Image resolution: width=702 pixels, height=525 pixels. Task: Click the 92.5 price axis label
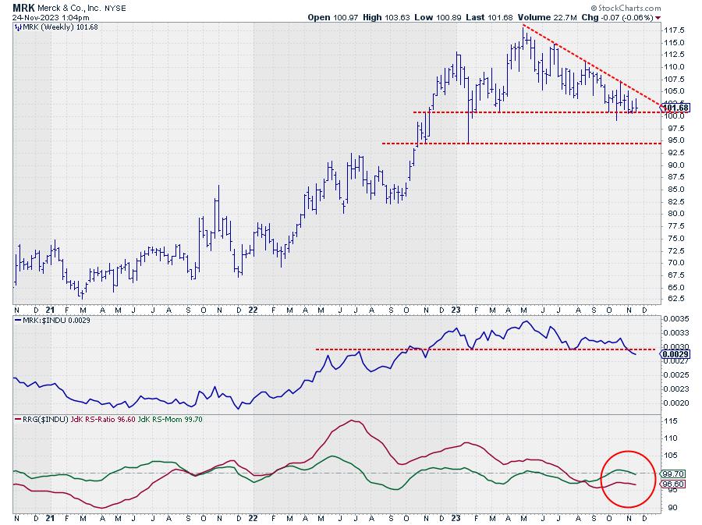coord(676,153)
